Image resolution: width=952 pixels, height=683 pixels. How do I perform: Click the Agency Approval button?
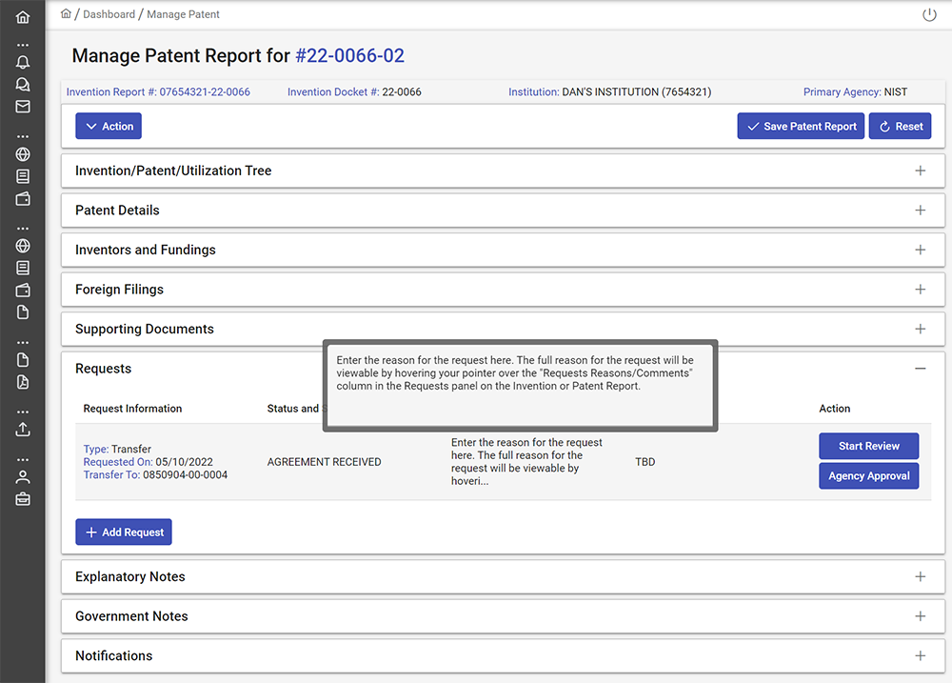[868, 476]
